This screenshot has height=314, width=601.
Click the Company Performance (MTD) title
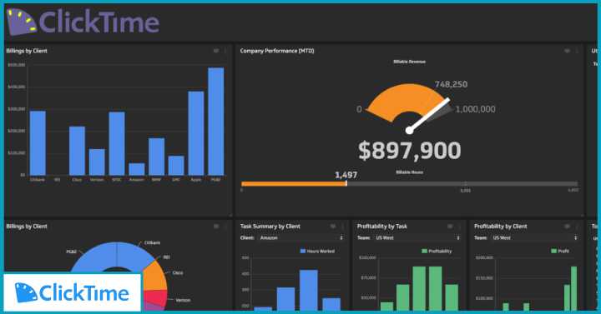coord(277,51)
